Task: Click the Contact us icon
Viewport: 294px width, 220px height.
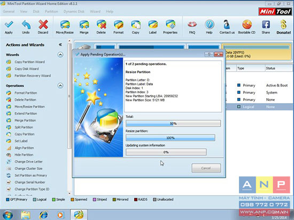Action: point(227,25)
